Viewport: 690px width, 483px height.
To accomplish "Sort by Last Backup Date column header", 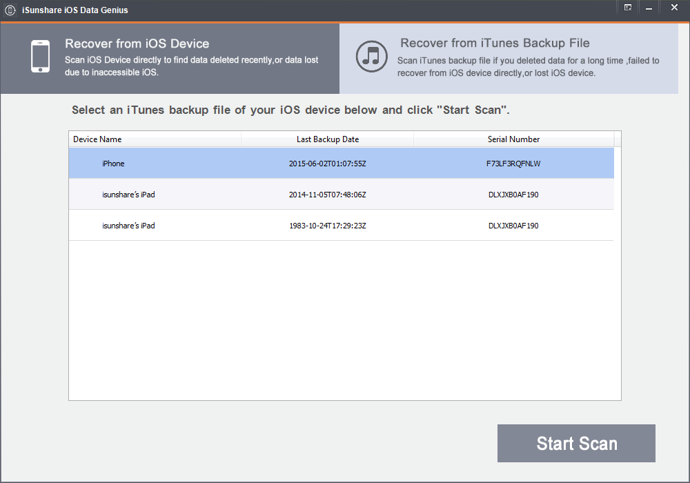I will coord(327,139).
